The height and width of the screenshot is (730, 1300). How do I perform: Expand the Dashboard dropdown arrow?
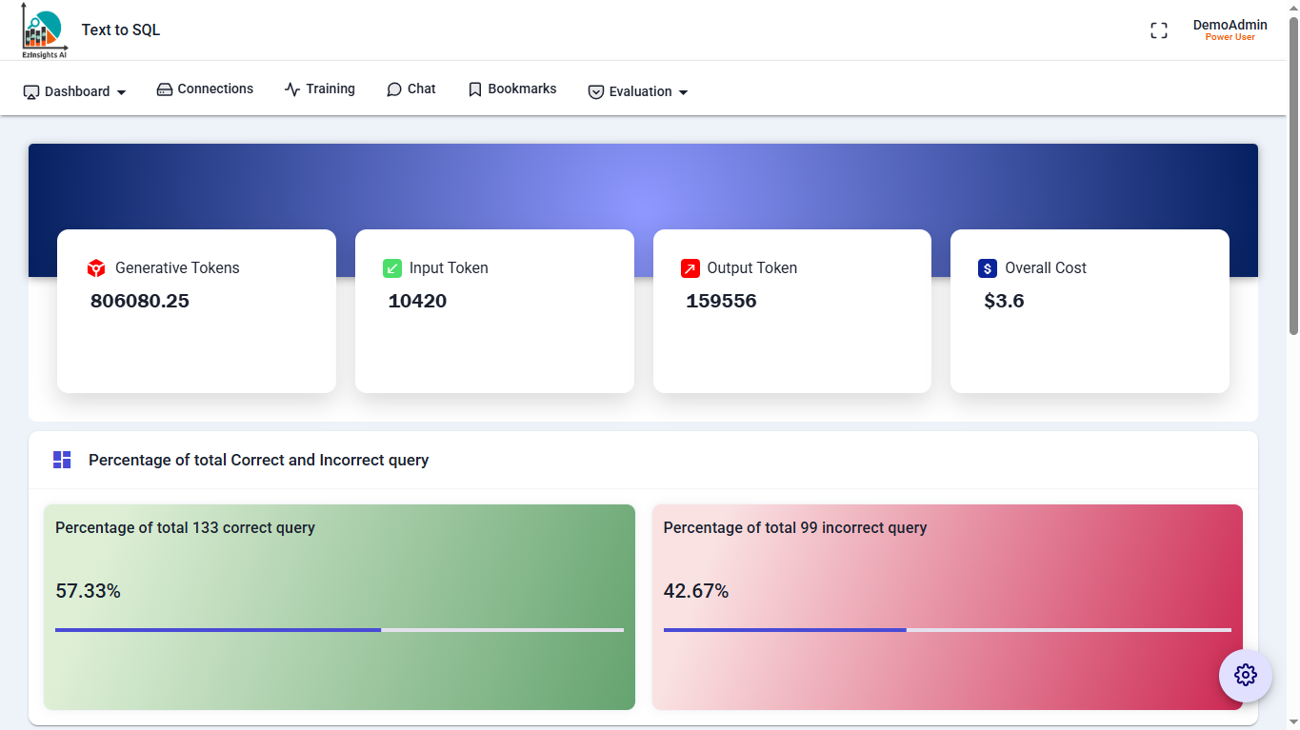point(121,92)
